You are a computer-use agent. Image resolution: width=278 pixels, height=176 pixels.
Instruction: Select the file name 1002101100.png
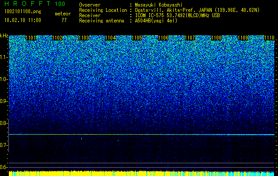23,12
